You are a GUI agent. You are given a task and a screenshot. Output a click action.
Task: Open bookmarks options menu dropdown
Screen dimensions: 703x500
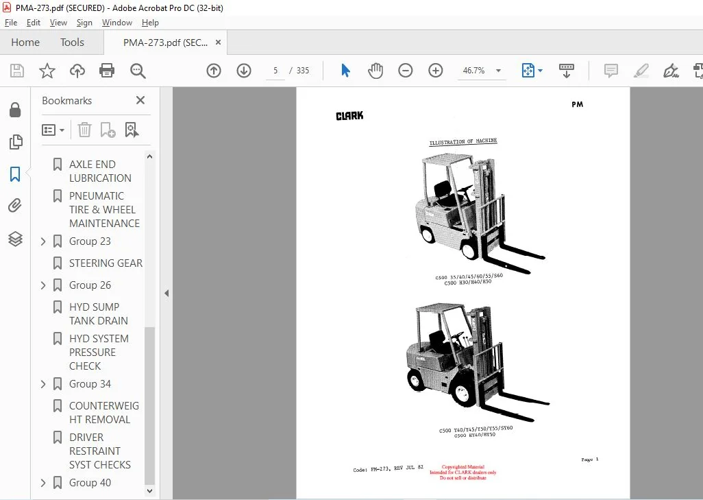tap(53, 130)
